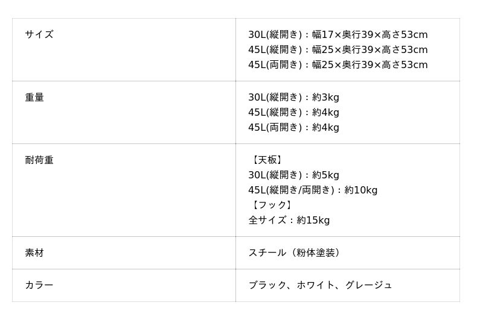Click the スチール（粉体塗装） material text
This screenshot has height=320, width=483.
(296, 253)
